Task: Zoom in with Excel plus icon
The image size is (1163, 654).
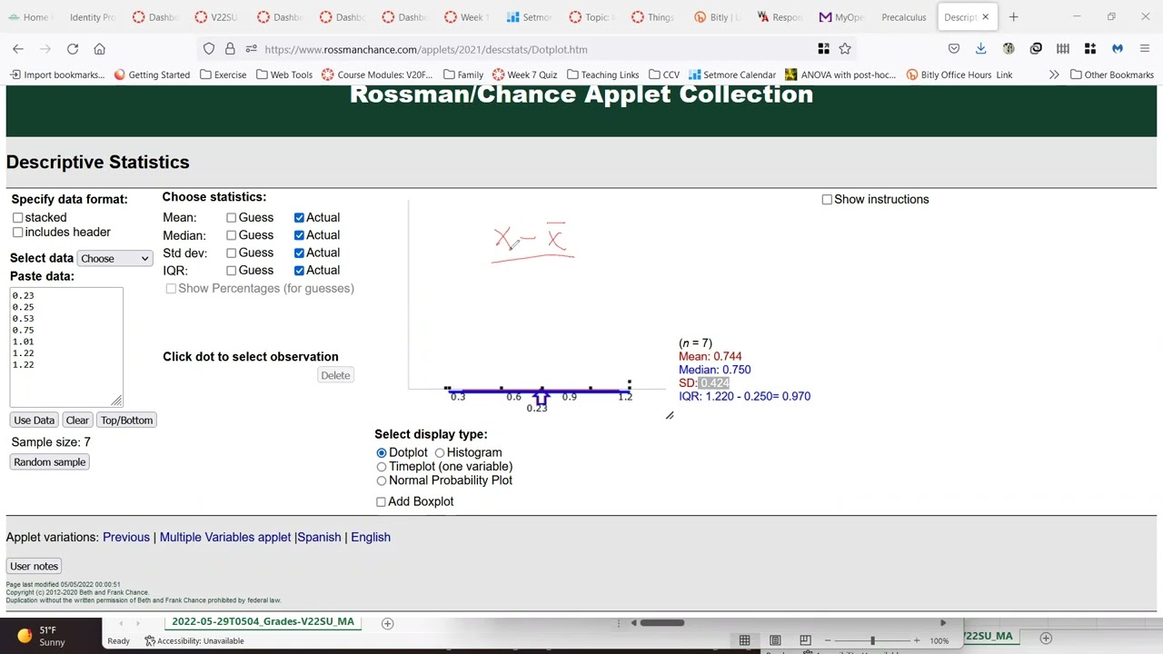Action: (x=916, y=640)
